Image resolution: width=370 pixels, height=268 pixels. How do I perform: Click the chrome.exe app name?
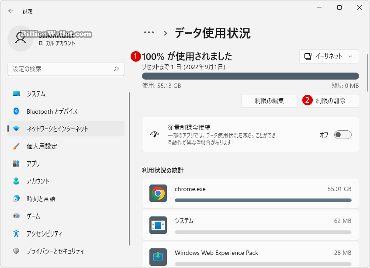(190, 189)
